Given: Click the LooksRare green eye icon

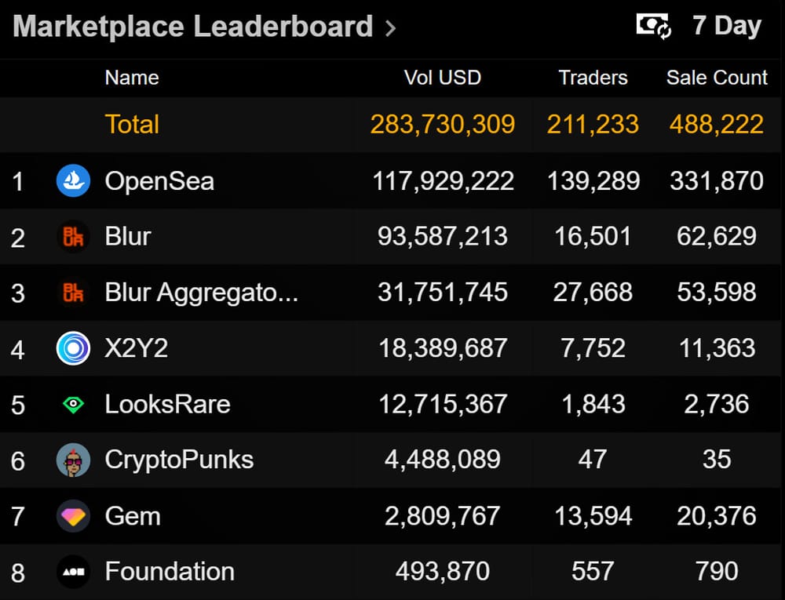Looking at the screenshot, I should point(73,405).
